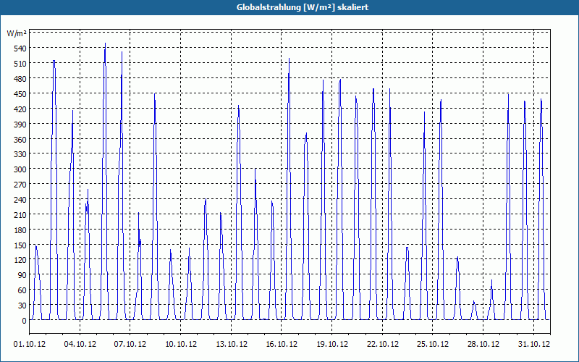Select the 22.10.12 date label
This screenshot has height=362, width=579.
[382, 344]
